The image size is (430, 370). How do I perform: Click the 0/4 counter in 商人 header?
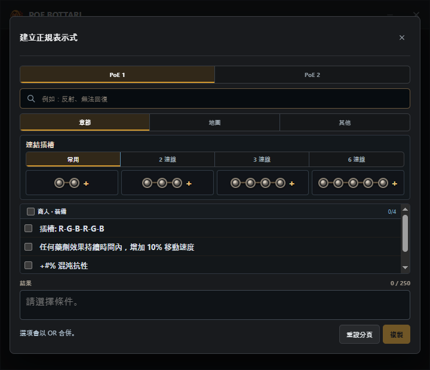click(x=392, y=212)
